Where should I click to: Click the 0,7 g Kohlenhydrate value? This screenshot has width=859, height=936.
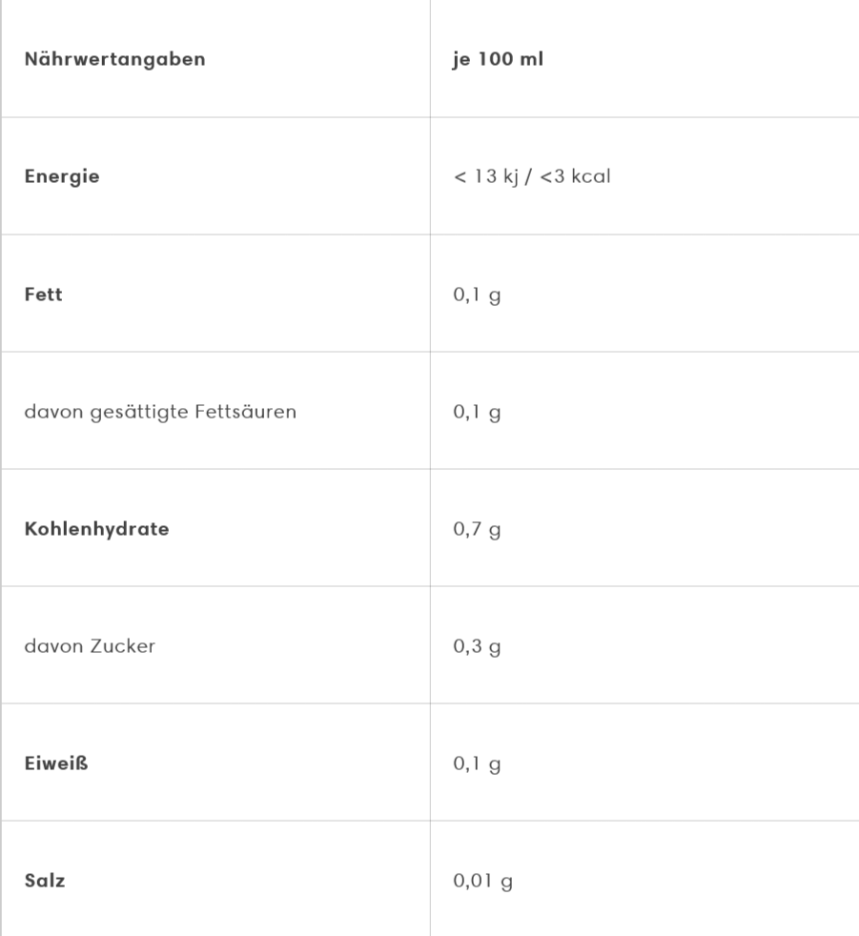pyautogui.click(x=477, y=529)
